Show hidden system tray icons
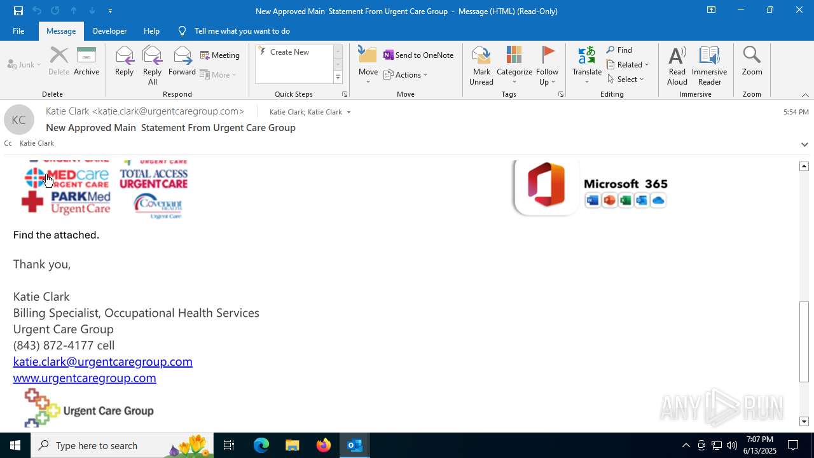The height and width of the screenshot is (458, 814). pos(686,445)
